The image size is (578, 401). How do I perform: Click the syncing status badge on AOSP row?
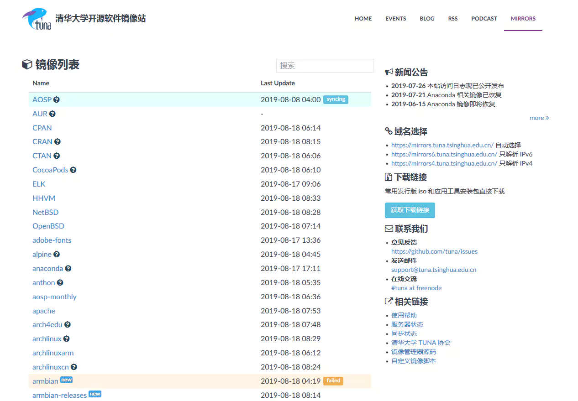336,99
